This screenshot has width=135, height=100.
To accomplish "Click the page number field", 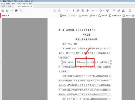I will tap(64, 11).
